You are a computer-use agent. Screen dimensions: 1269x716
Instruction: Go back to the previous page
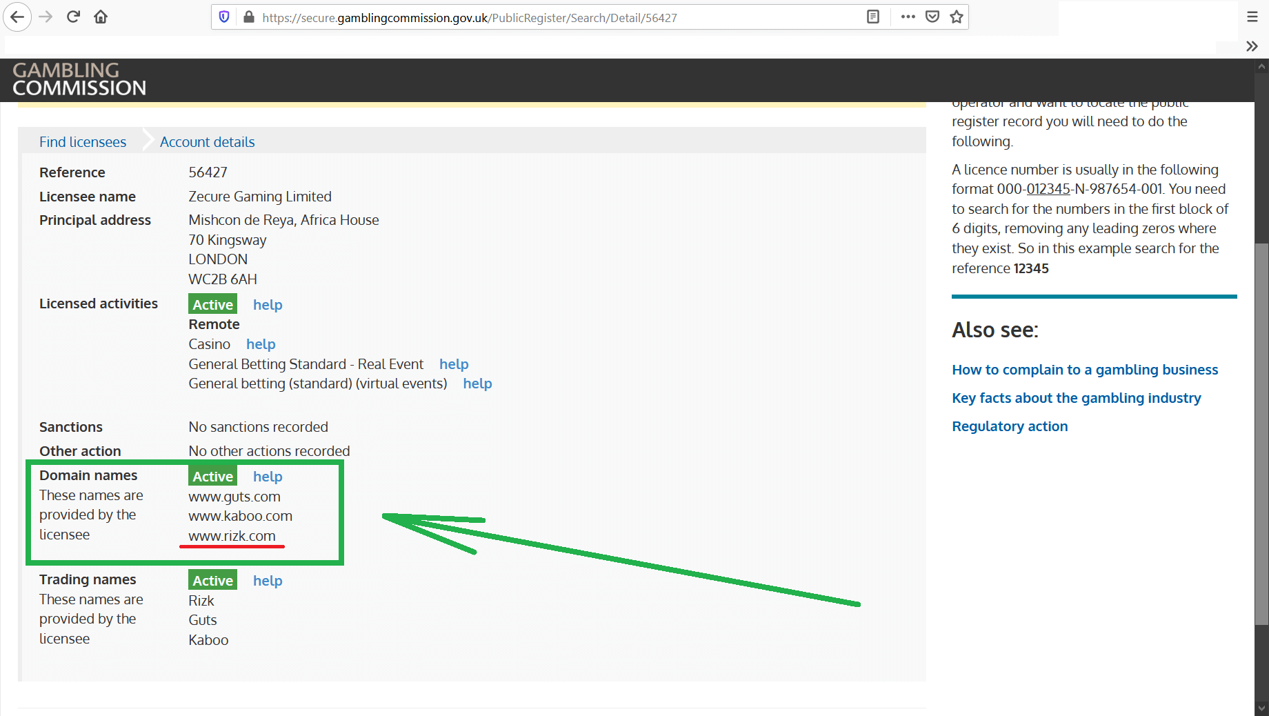17,17
